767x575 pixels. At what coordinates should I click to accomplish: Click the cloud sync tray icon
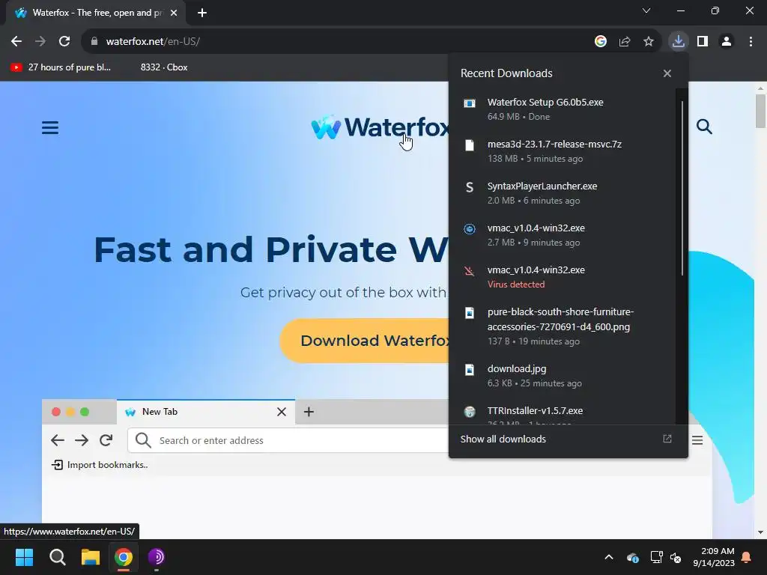[632, 557]
